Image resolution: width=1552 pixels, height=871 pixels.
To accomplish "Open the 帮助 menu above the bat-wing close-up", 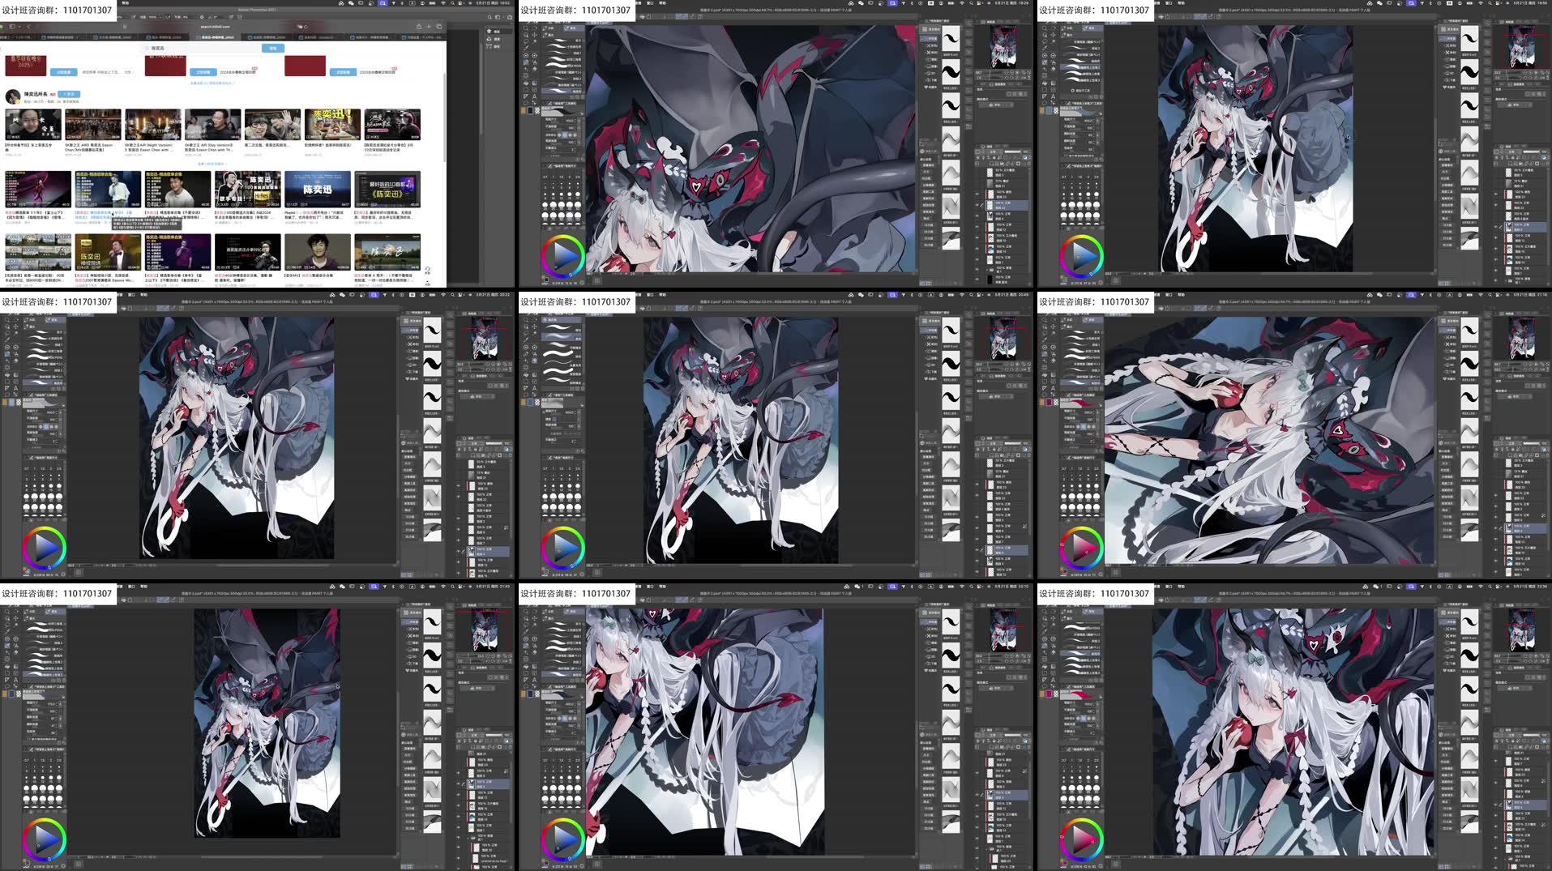I will click(x=662, y=3).
